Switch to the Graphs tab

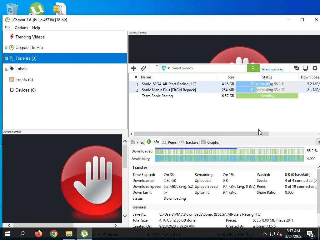point(210,142)
